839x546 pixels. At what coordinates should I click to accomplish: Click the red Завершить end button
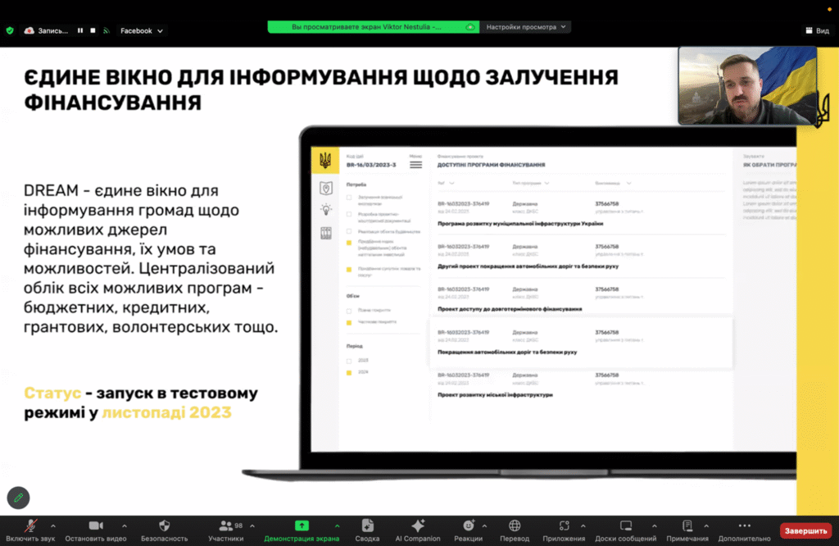pos(806,530)
